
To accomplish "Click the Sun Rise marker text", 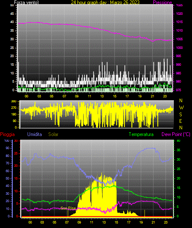I will click(68, 208).
